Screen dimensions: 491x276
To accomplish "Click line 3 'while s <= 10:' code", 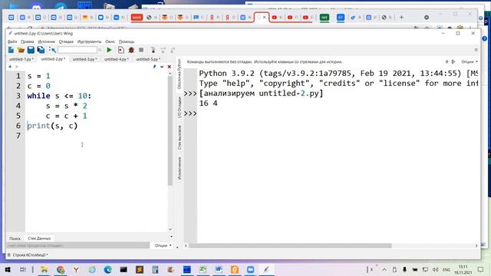I will (59, 96).
